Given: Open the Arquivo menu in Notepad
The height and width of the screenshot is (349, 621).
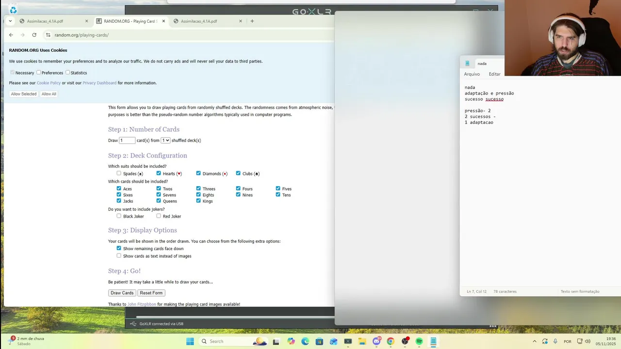Looking at the screenshot, I should pos(472,74).
